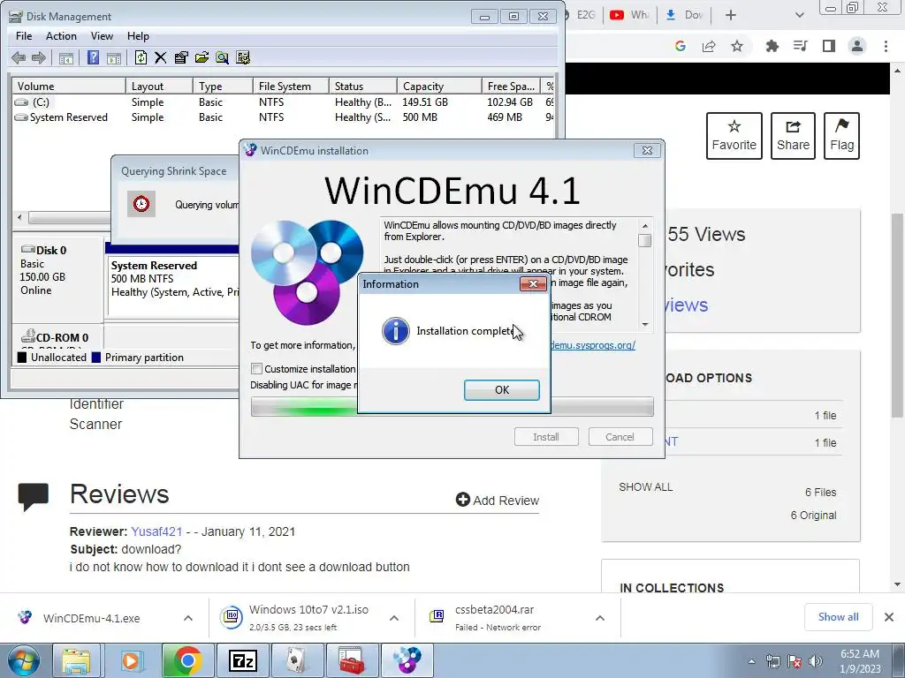The width and height of the screenshot is (905, 678).
Task: Open the View menu in Disk Management
Action: point(102,35)
